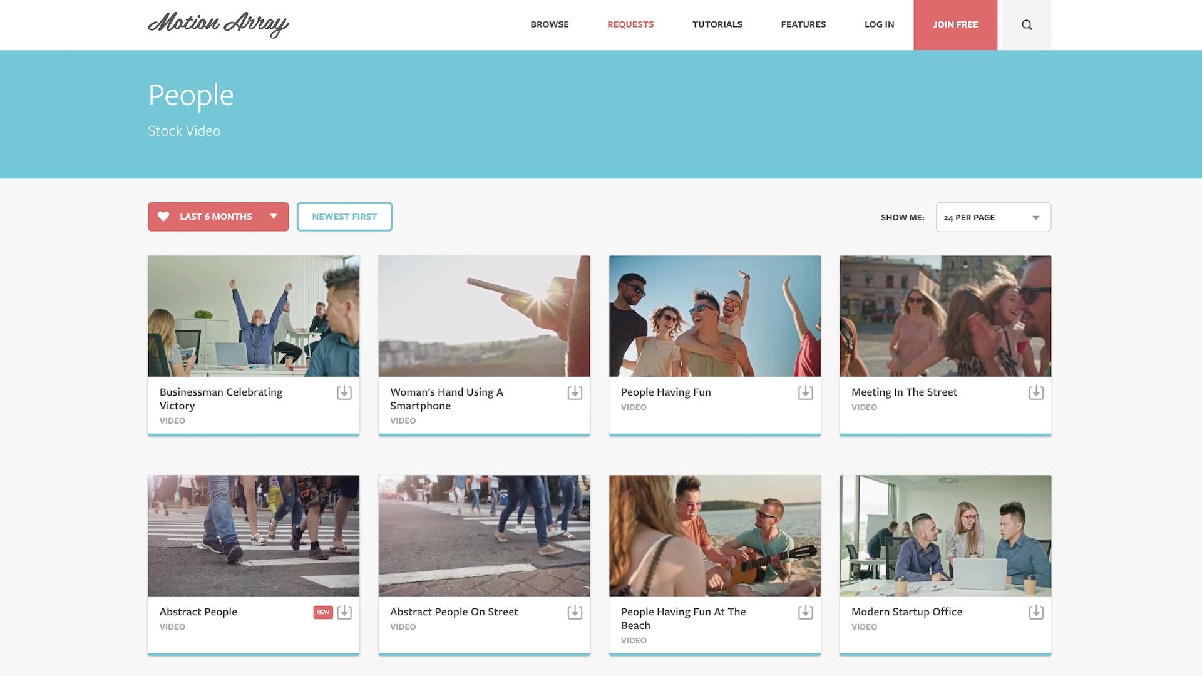Click the heart icon in Last 6 Months button
The height and width of the screenshot is (676, 1202).
(x=163, y=217)
